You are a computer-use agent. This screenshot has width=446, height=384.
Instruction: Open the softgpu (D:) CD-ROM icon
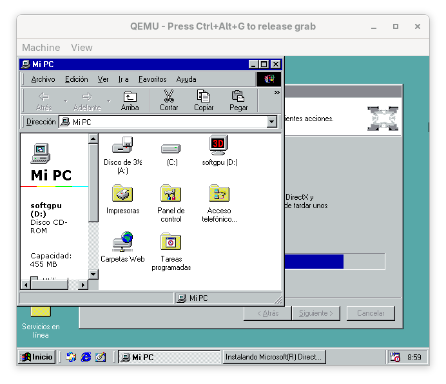219,146
